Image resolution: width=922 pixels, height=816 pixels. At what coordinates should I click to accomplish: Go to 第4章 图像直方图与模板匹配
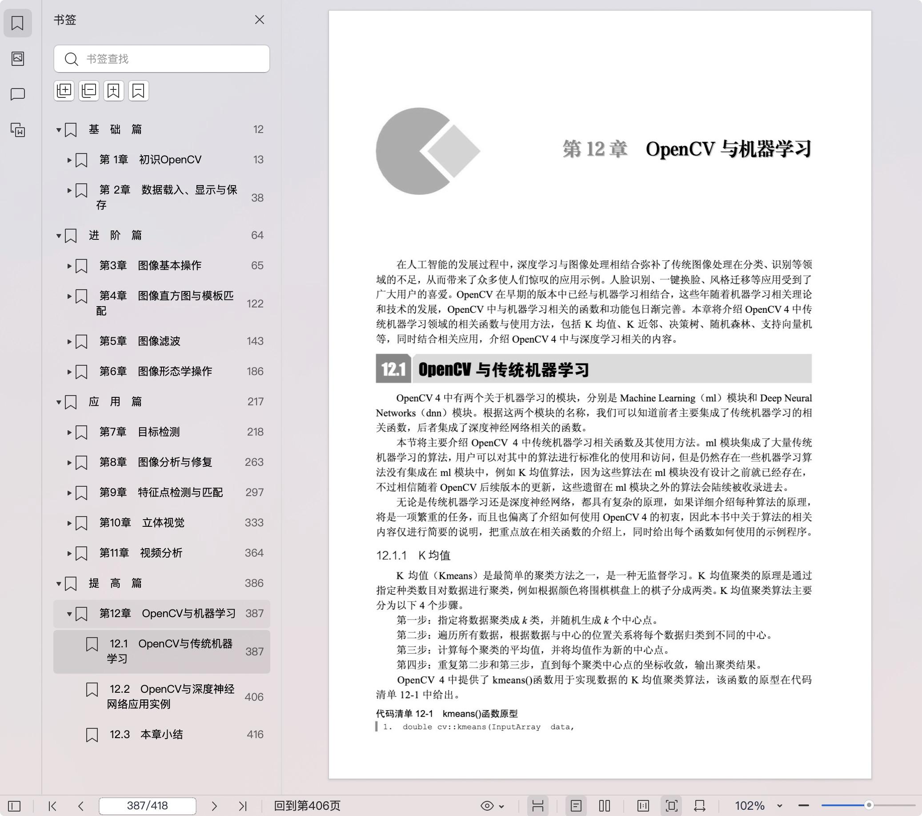[165, 303]
